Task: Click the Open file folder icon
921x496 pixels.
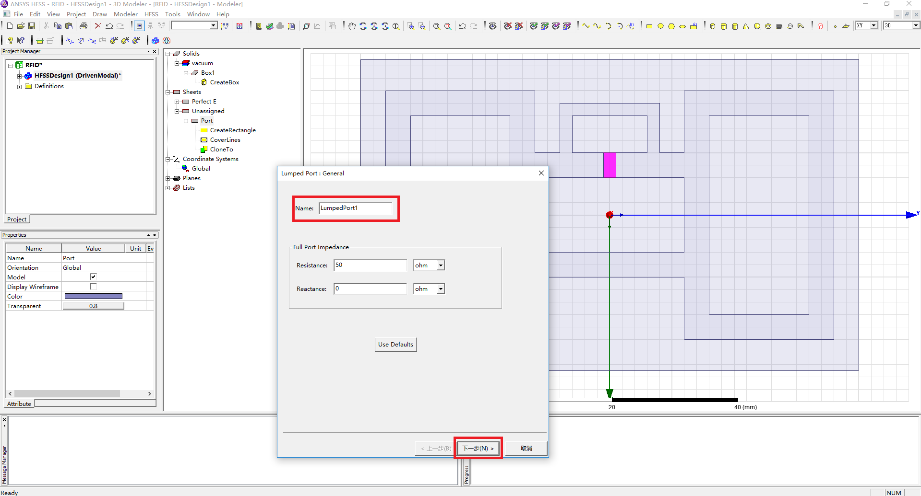Action: [21, 26]
